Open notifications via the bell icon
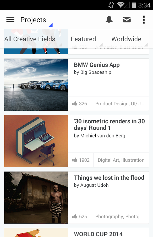The image size is (153, 237). pyautogui.click(x=109, y=19)
